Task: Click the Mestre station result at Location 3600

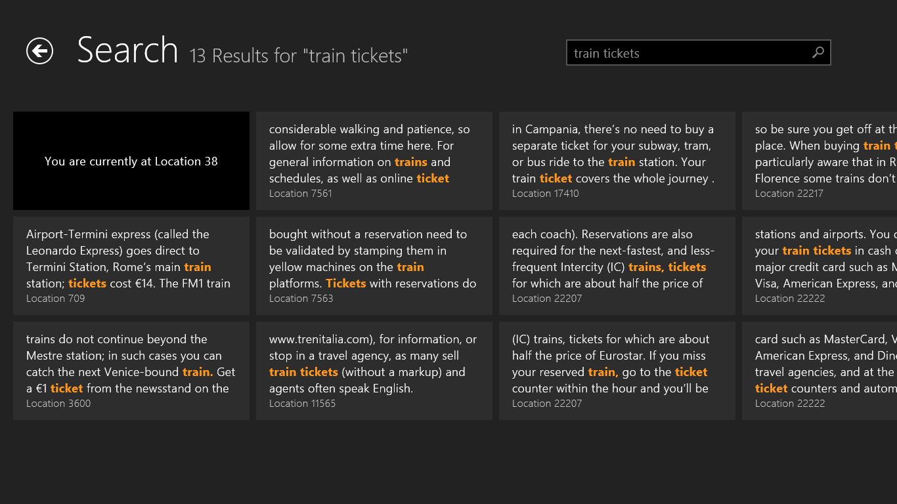Action: tap(131, 371)
